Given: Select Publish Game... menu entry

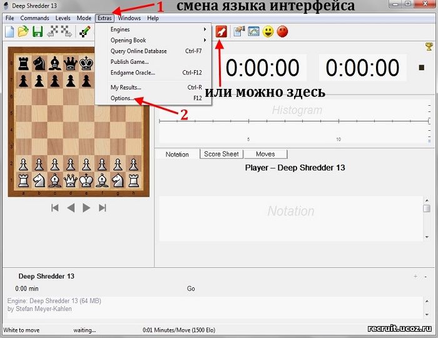Looking at the screenshot, I should click(153, 62).
